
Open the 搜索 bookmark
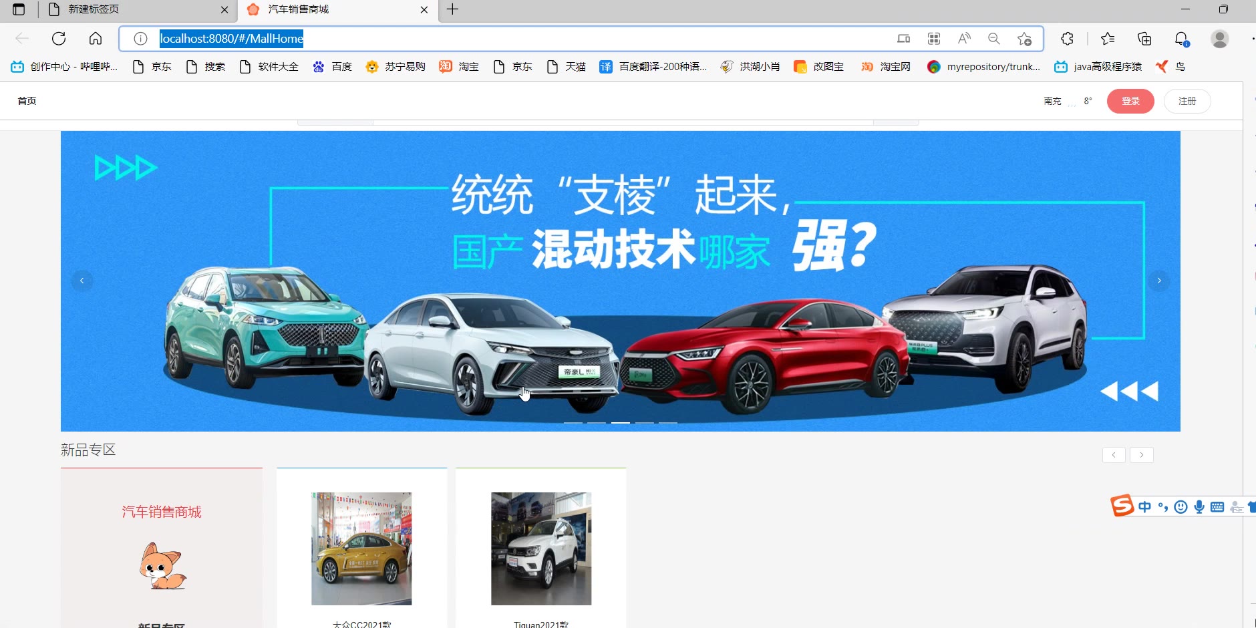[206, 67]
